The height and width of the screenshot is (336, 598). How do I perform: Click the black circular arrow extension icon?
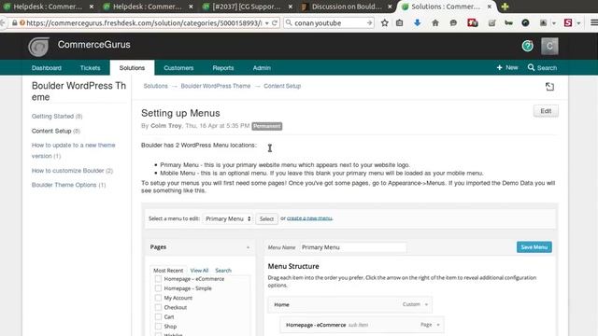point(525,22)
